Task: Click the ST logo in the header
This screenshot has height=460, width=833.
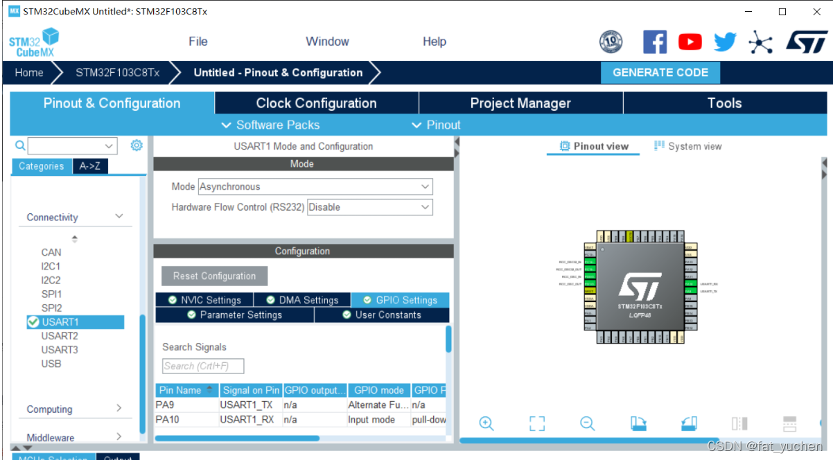Action: pyautogui.click(x=807, y=42)
